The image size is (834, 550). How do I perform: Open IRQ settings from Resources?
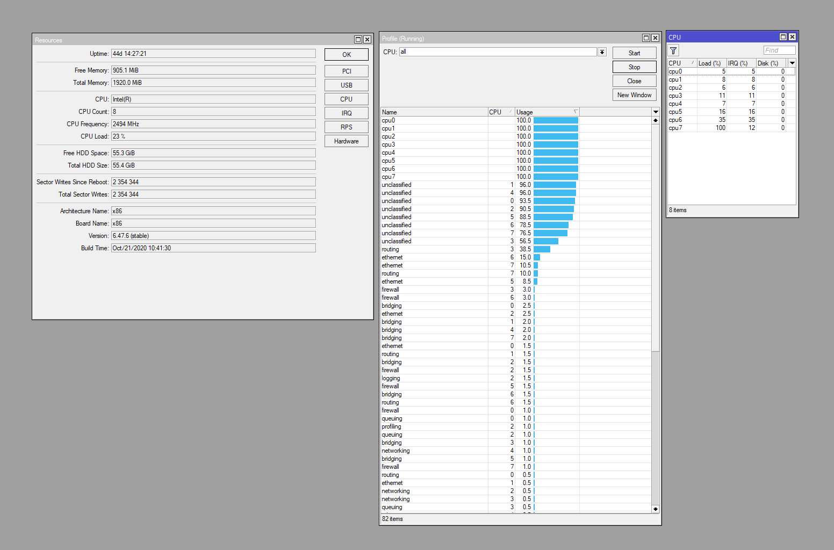click(x=347, y=113)
